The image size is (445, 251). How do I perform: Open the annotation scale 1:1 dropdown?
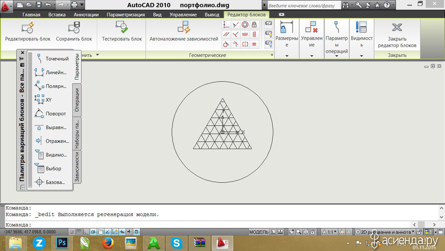tap(329, 232)
